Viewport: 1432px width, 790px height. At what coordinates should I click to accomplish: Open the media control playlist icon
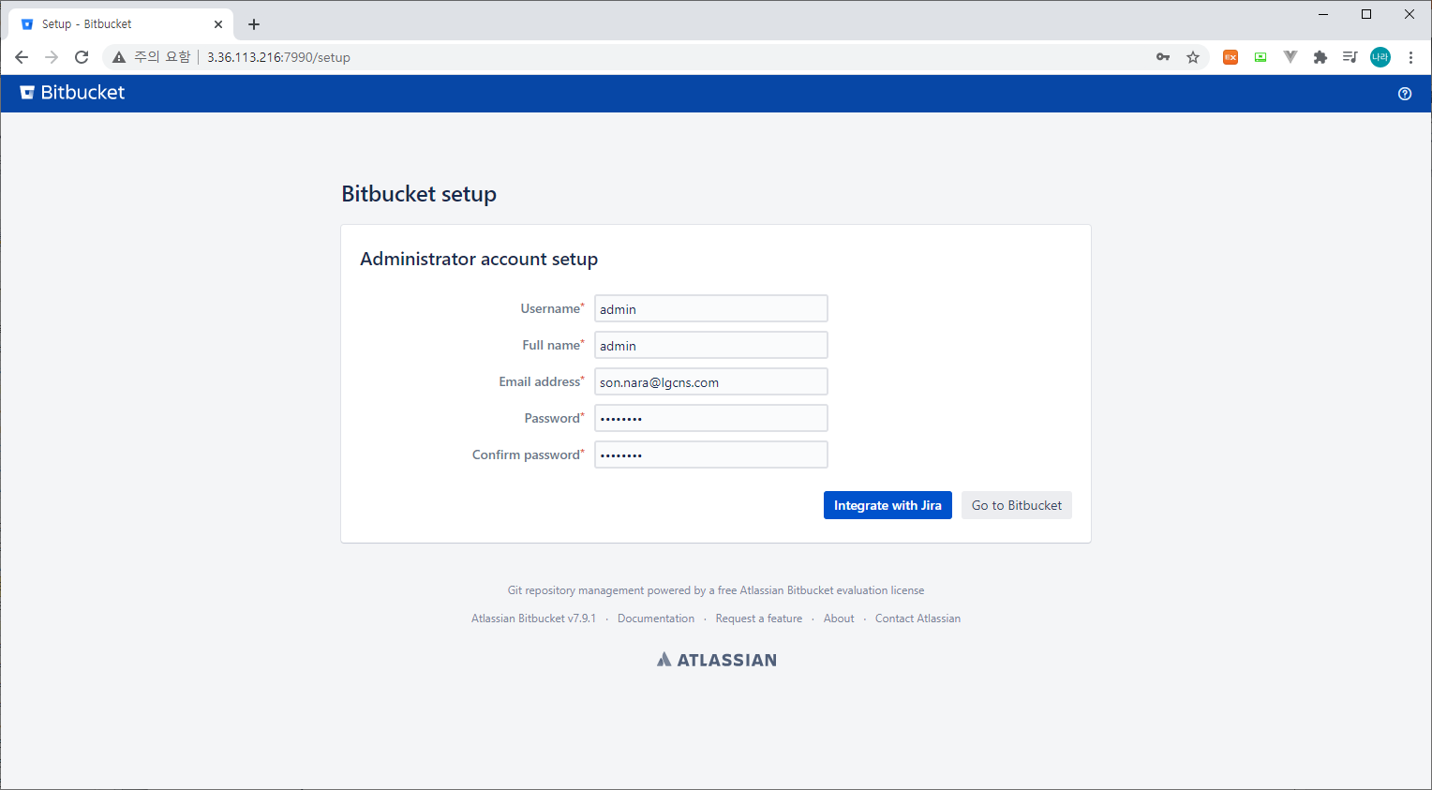[x=1350, y=57]
